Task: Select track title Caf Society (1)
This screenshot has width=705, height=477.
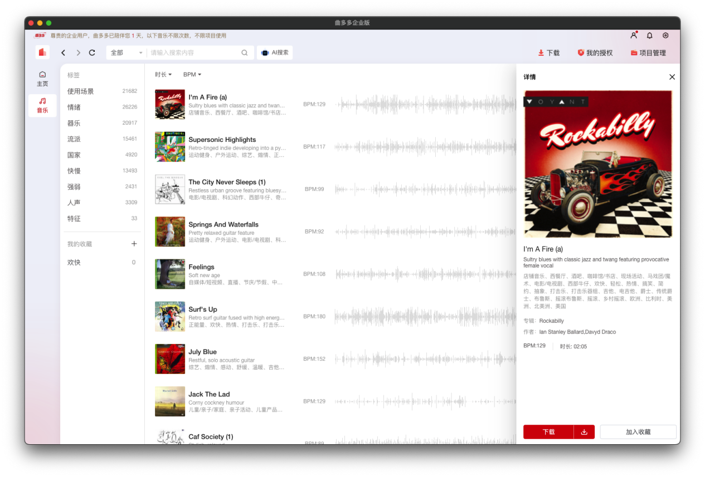Action: pyautogui.click(x=211, y=437)
